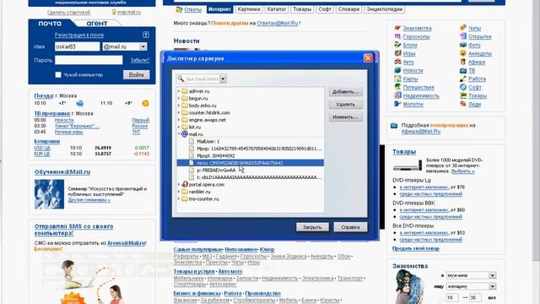Image resolution: width=540 pixels, height=304 pixels.
Task: Click the Леди icon
Action: click(463, 104)
